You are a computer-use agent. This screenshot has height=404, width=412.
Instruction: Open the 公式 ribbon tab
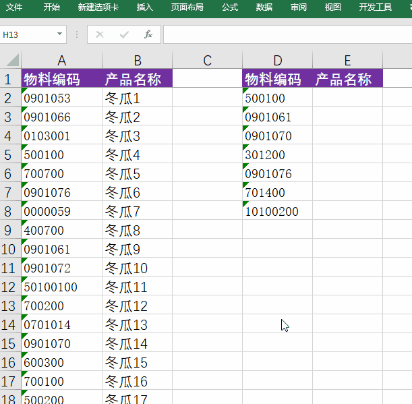click(x=229, y=7)
